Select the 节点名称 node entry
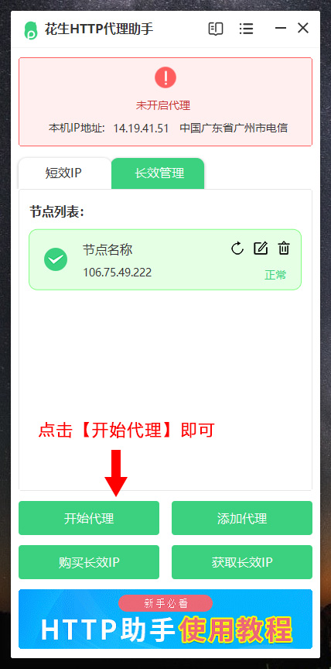Image resolution: width=331 pixels, height=669 pixels. point(165,260)
